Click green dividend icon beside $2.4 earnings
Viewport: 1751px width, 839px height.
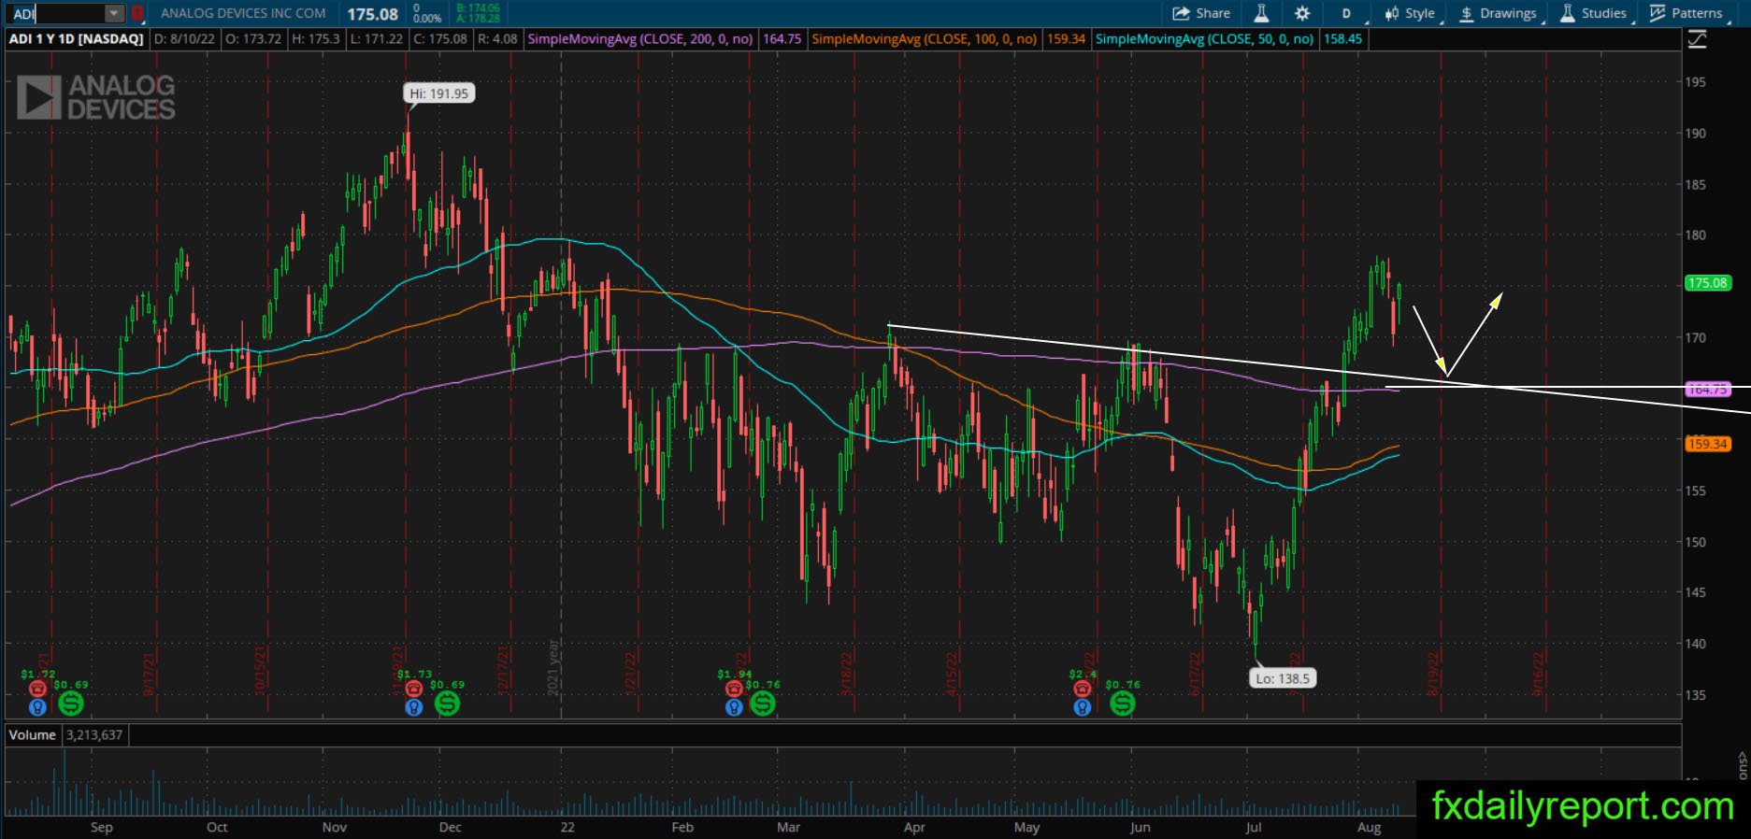(x=1122, y=703)
